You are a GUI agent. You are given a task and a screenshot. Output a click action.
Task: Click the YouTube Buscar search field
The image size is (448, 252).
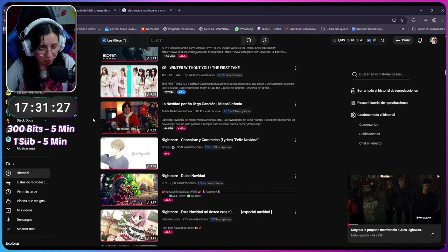pos(194,40)
